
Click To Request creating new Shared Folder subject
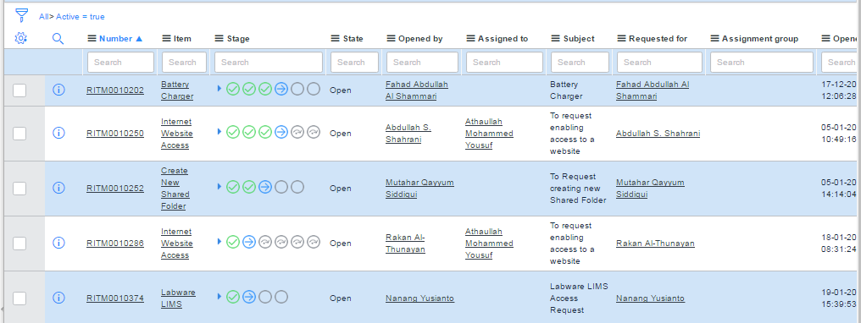point(578,189)
